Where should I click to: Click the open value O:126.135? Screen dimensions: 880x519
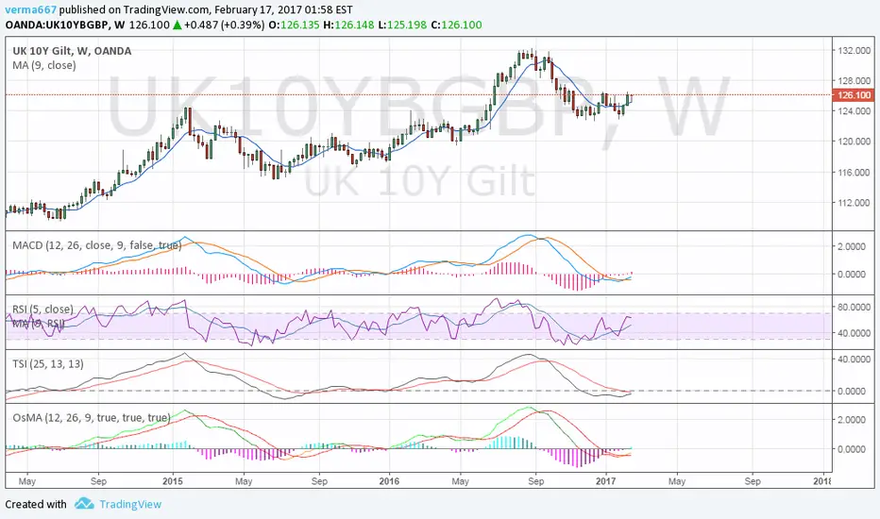(x=294, y=25)
